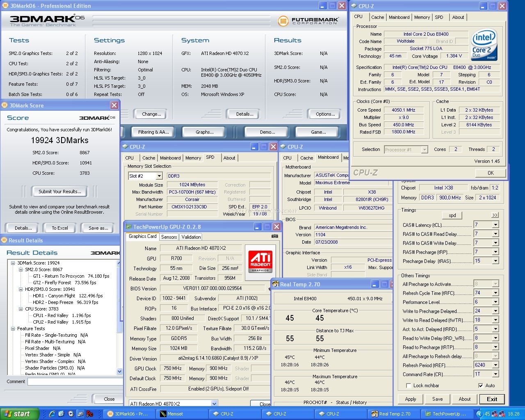The image size is (525, 420).
Task: Open the Windows Start menu
Action: tap(19, 414)
